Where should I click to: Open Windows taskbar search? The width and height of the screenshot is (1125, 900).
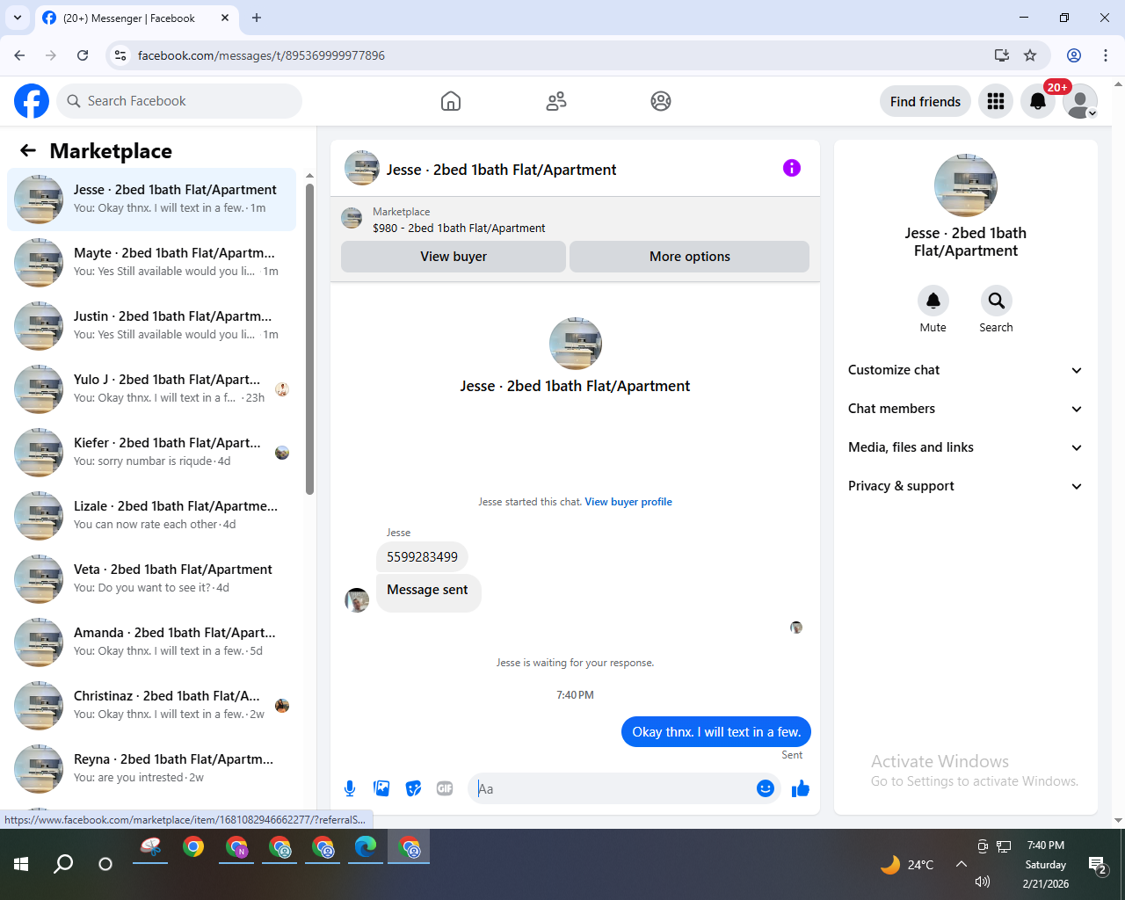pyautogui.click(x=63, y=864)
